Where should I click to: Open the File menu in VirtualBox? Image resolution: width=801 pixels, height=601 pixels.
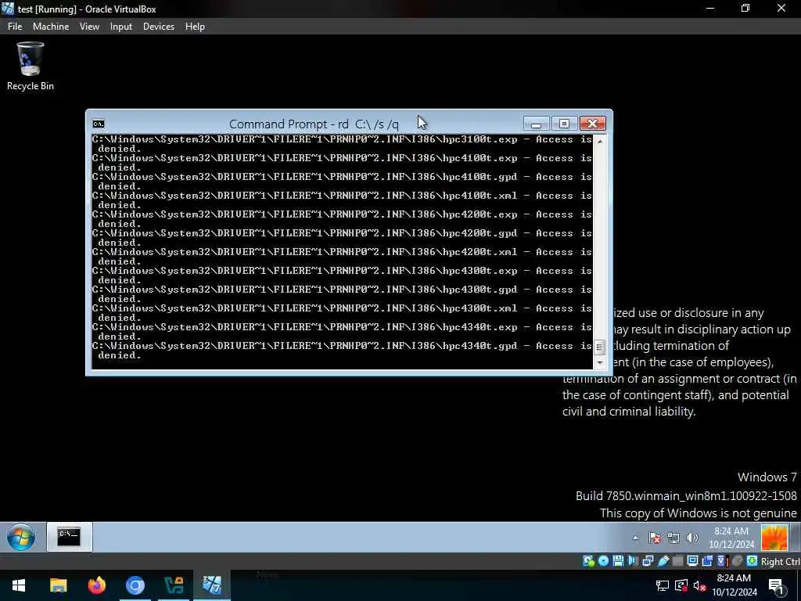[x=15, y=27]
